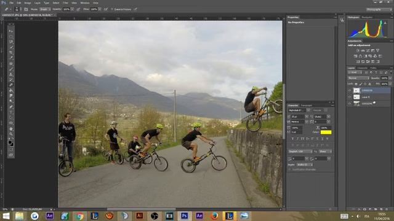Toggle Lock transparent pixels
This screenshot has height=221, width=394.
tap(356, 84)
